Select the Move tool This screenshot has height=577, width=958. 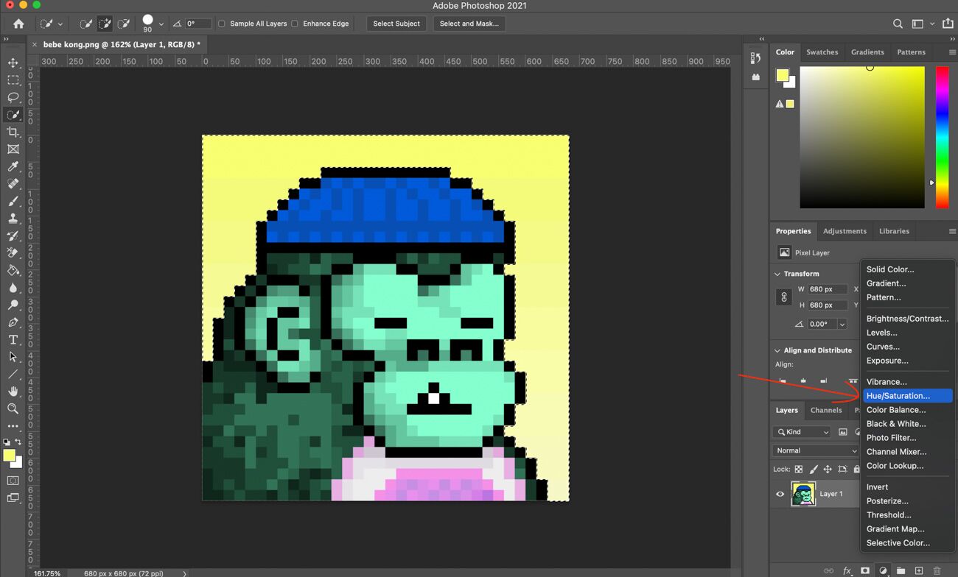13,63
